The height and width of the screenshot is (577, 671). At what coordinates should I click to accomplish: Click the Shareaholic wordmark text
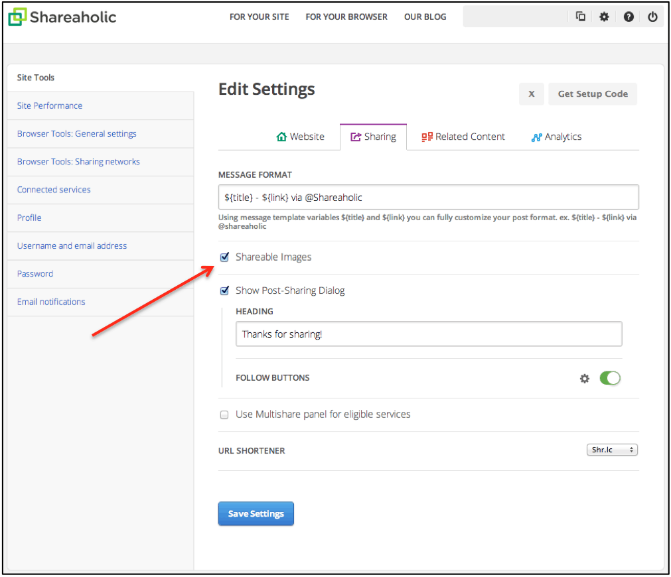(73, 17)
